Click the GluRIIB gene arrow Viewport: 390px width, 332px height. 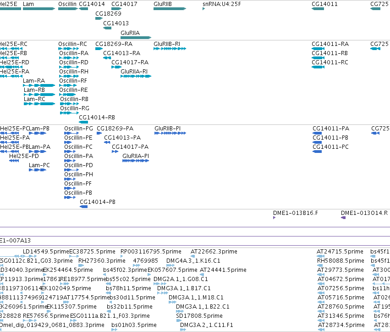(x=170, y=9)
